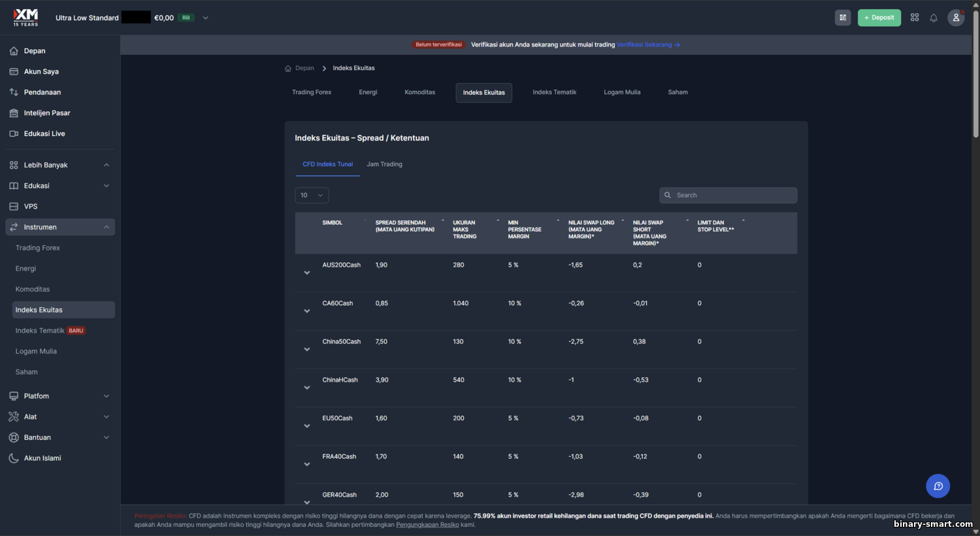This screenshot has width=980, height=536.
Task: Click the page vertical scrollbar
Action: [x=975, y=72]
